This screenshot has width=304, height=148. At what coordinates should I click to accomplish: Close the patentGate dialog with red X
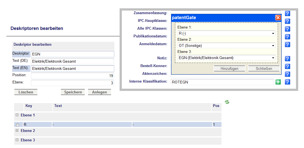click(x=278, y=18)
